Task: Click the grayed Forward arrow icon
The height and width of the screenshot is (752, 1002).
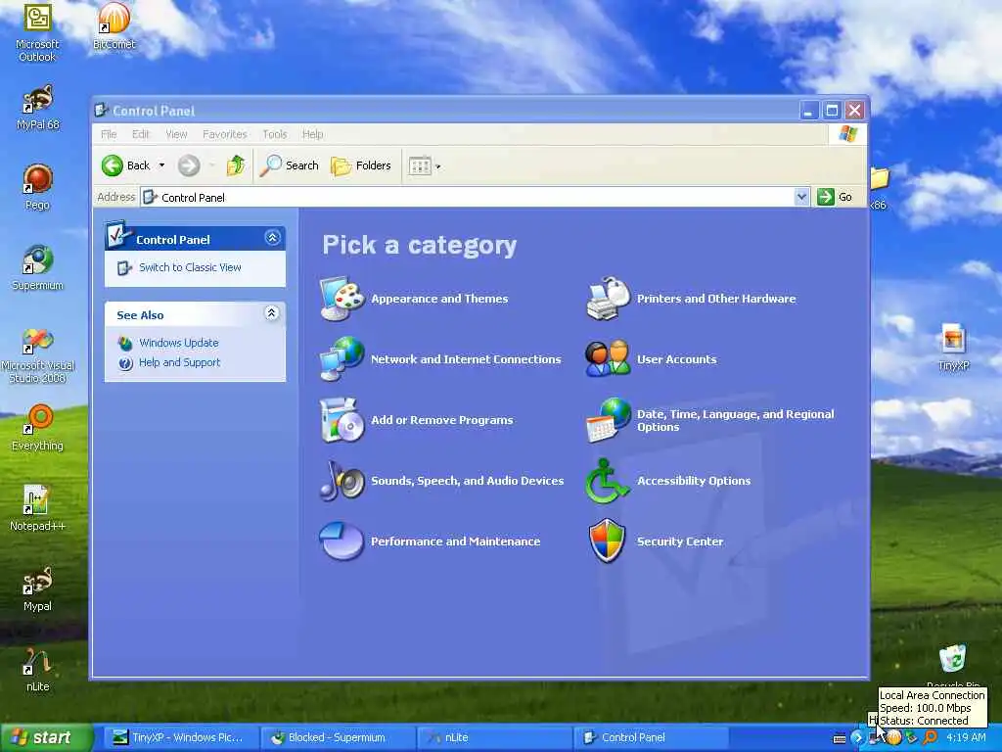Action: tap(189, 165)
